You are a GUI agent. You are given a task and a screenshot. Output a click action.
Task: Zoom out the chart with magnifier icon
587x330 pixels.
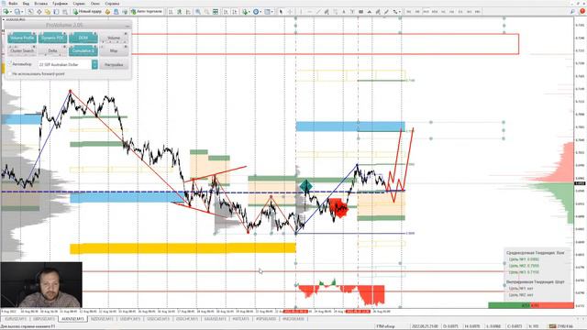(x=206, y=12)
